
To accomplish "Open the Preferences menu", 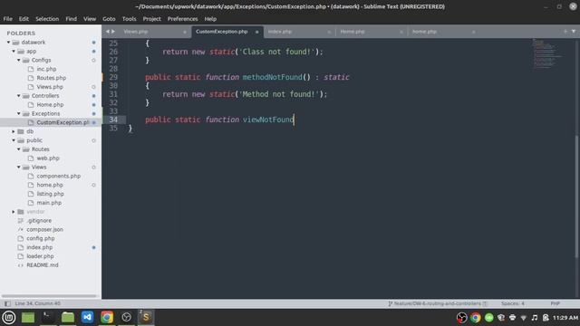I will tap(182, 19).
